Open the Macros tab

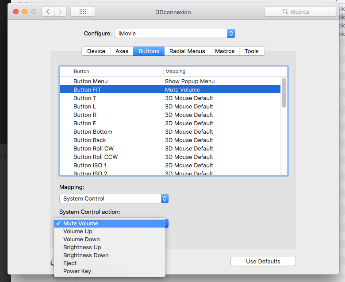225,51
